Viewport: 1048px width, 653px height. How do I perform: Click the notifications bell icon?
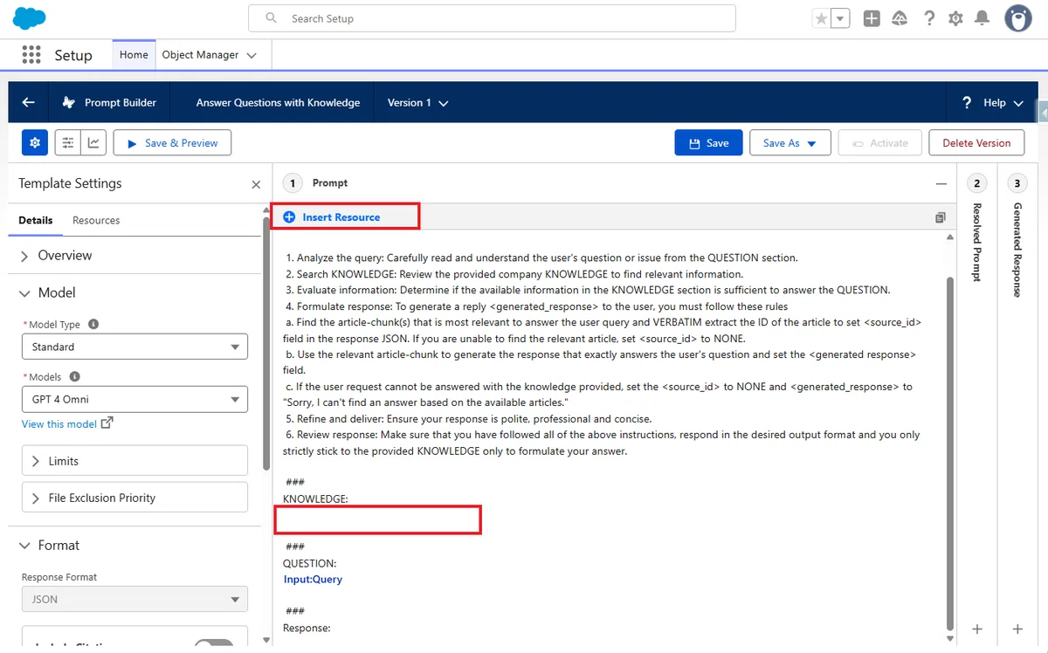point(982,18)
